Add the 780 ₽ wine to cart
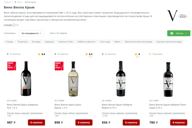Image resolution: width=192 pixels, height=128 pixels. tap(178, 122)
